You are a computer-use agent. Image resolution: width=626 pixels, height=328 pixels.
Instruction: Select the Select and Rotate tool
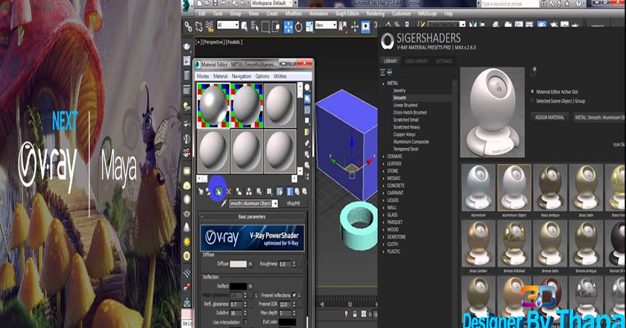point(298,24)
